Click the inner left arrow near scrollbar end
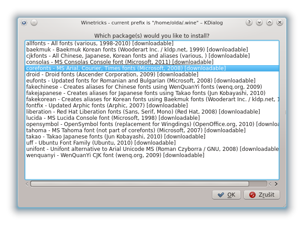This screenshot has height=225, width=304. [x=270, y=184]
